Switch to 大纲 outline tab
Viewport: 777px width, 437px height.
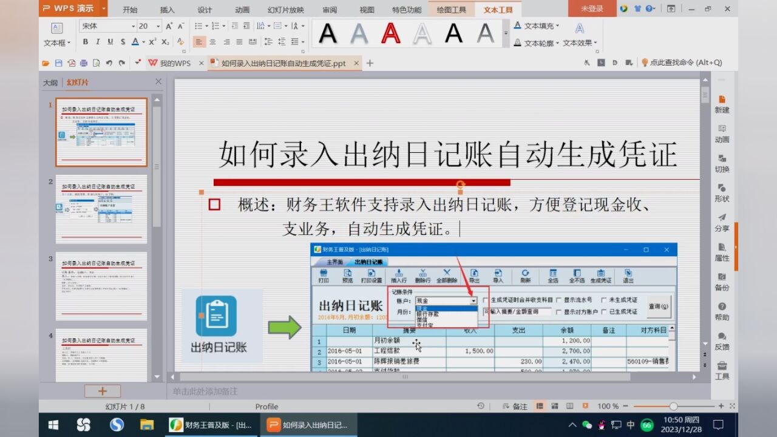click(50, 83)
